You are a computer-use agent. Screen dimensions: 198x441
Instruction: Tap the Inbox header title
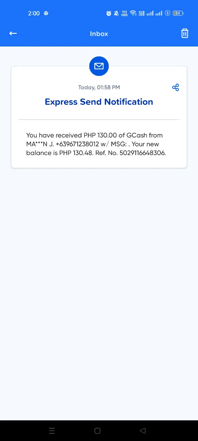point(99,34)
